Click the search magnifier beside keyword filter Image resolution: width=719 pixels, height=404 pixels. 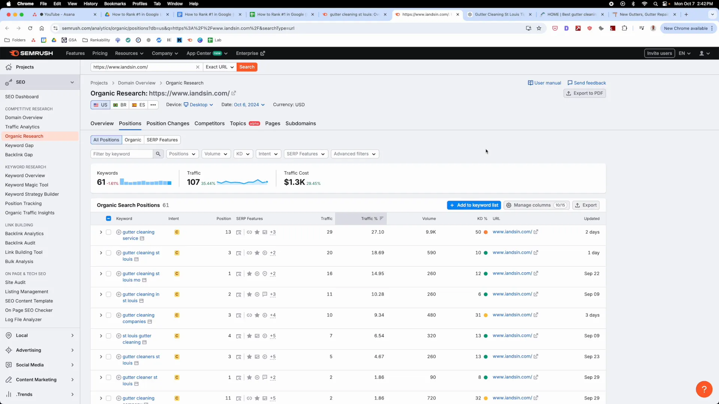click(158, 154)
